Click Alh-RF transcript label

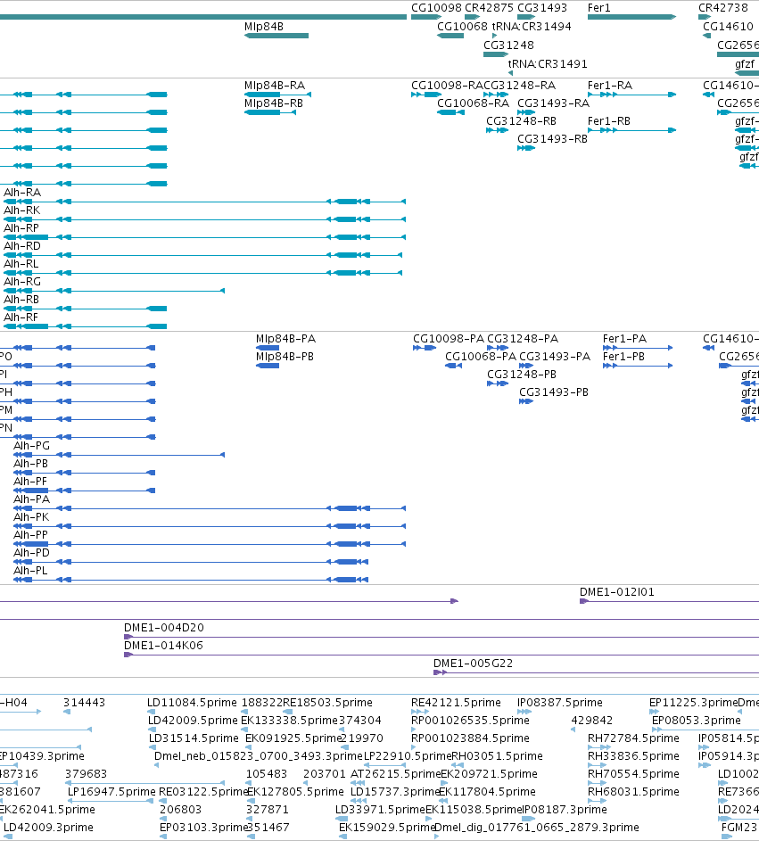[21, 317]
